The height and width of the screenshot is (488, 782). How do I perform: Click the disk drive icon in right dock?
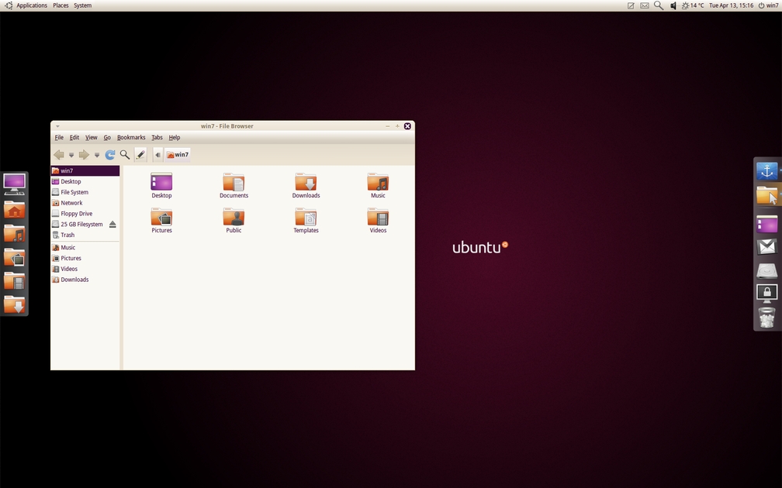coord(767,270)
